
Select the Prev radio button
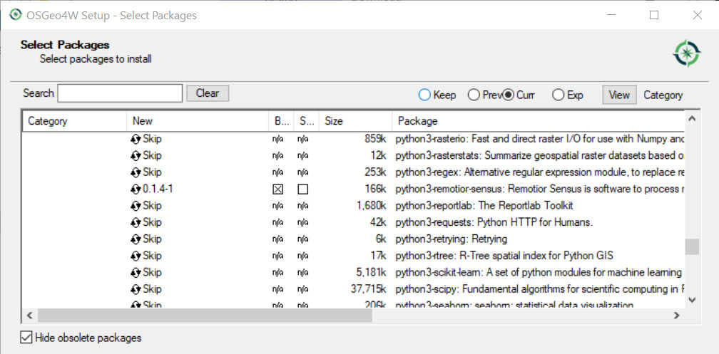(x=474, y=95)
